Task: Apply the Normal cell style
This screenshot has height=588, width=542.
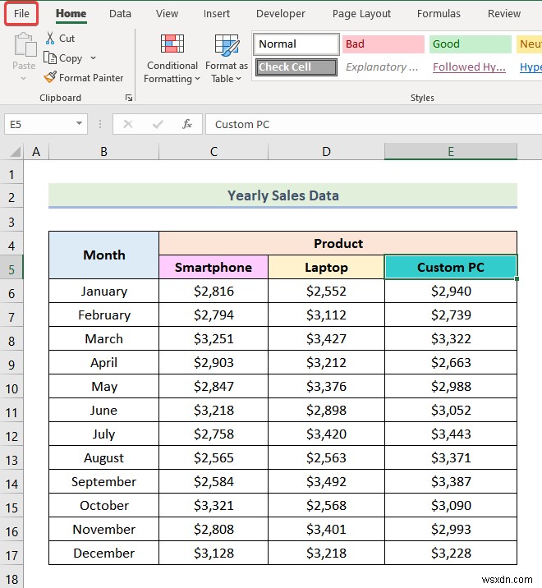Action: [296, 44]
